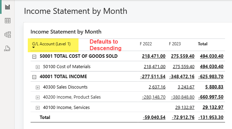Viewport: 232px width, 129px height.
Task: Click value -277,511.54 for Total Income
Action: [x=153, y=76]
